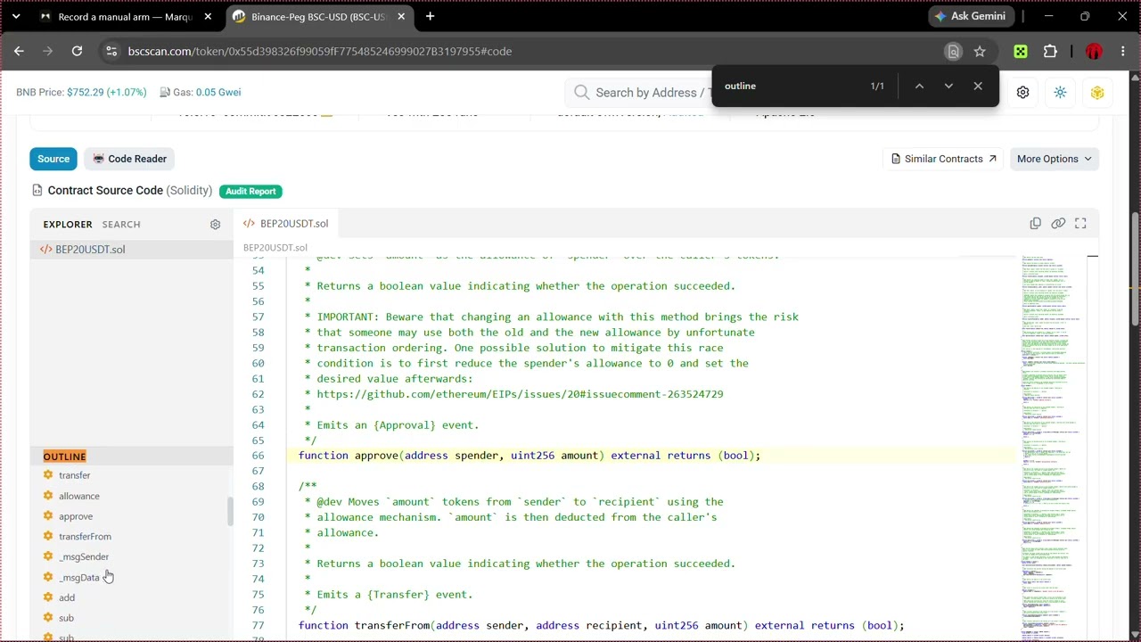Open BscScan site settings gear icon
Image resolution: width=1141 pixels, height=642 pixels.
point(1022,93)
